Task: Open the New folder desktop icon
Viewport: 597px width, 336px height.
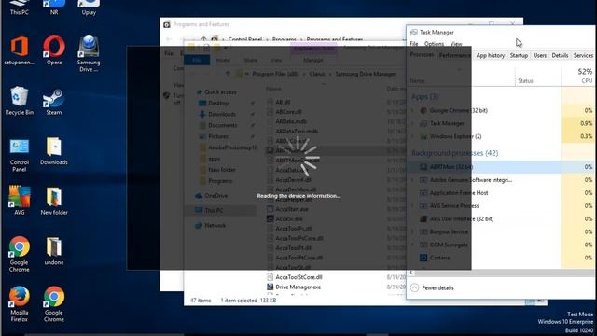Action: pos(54,202)
